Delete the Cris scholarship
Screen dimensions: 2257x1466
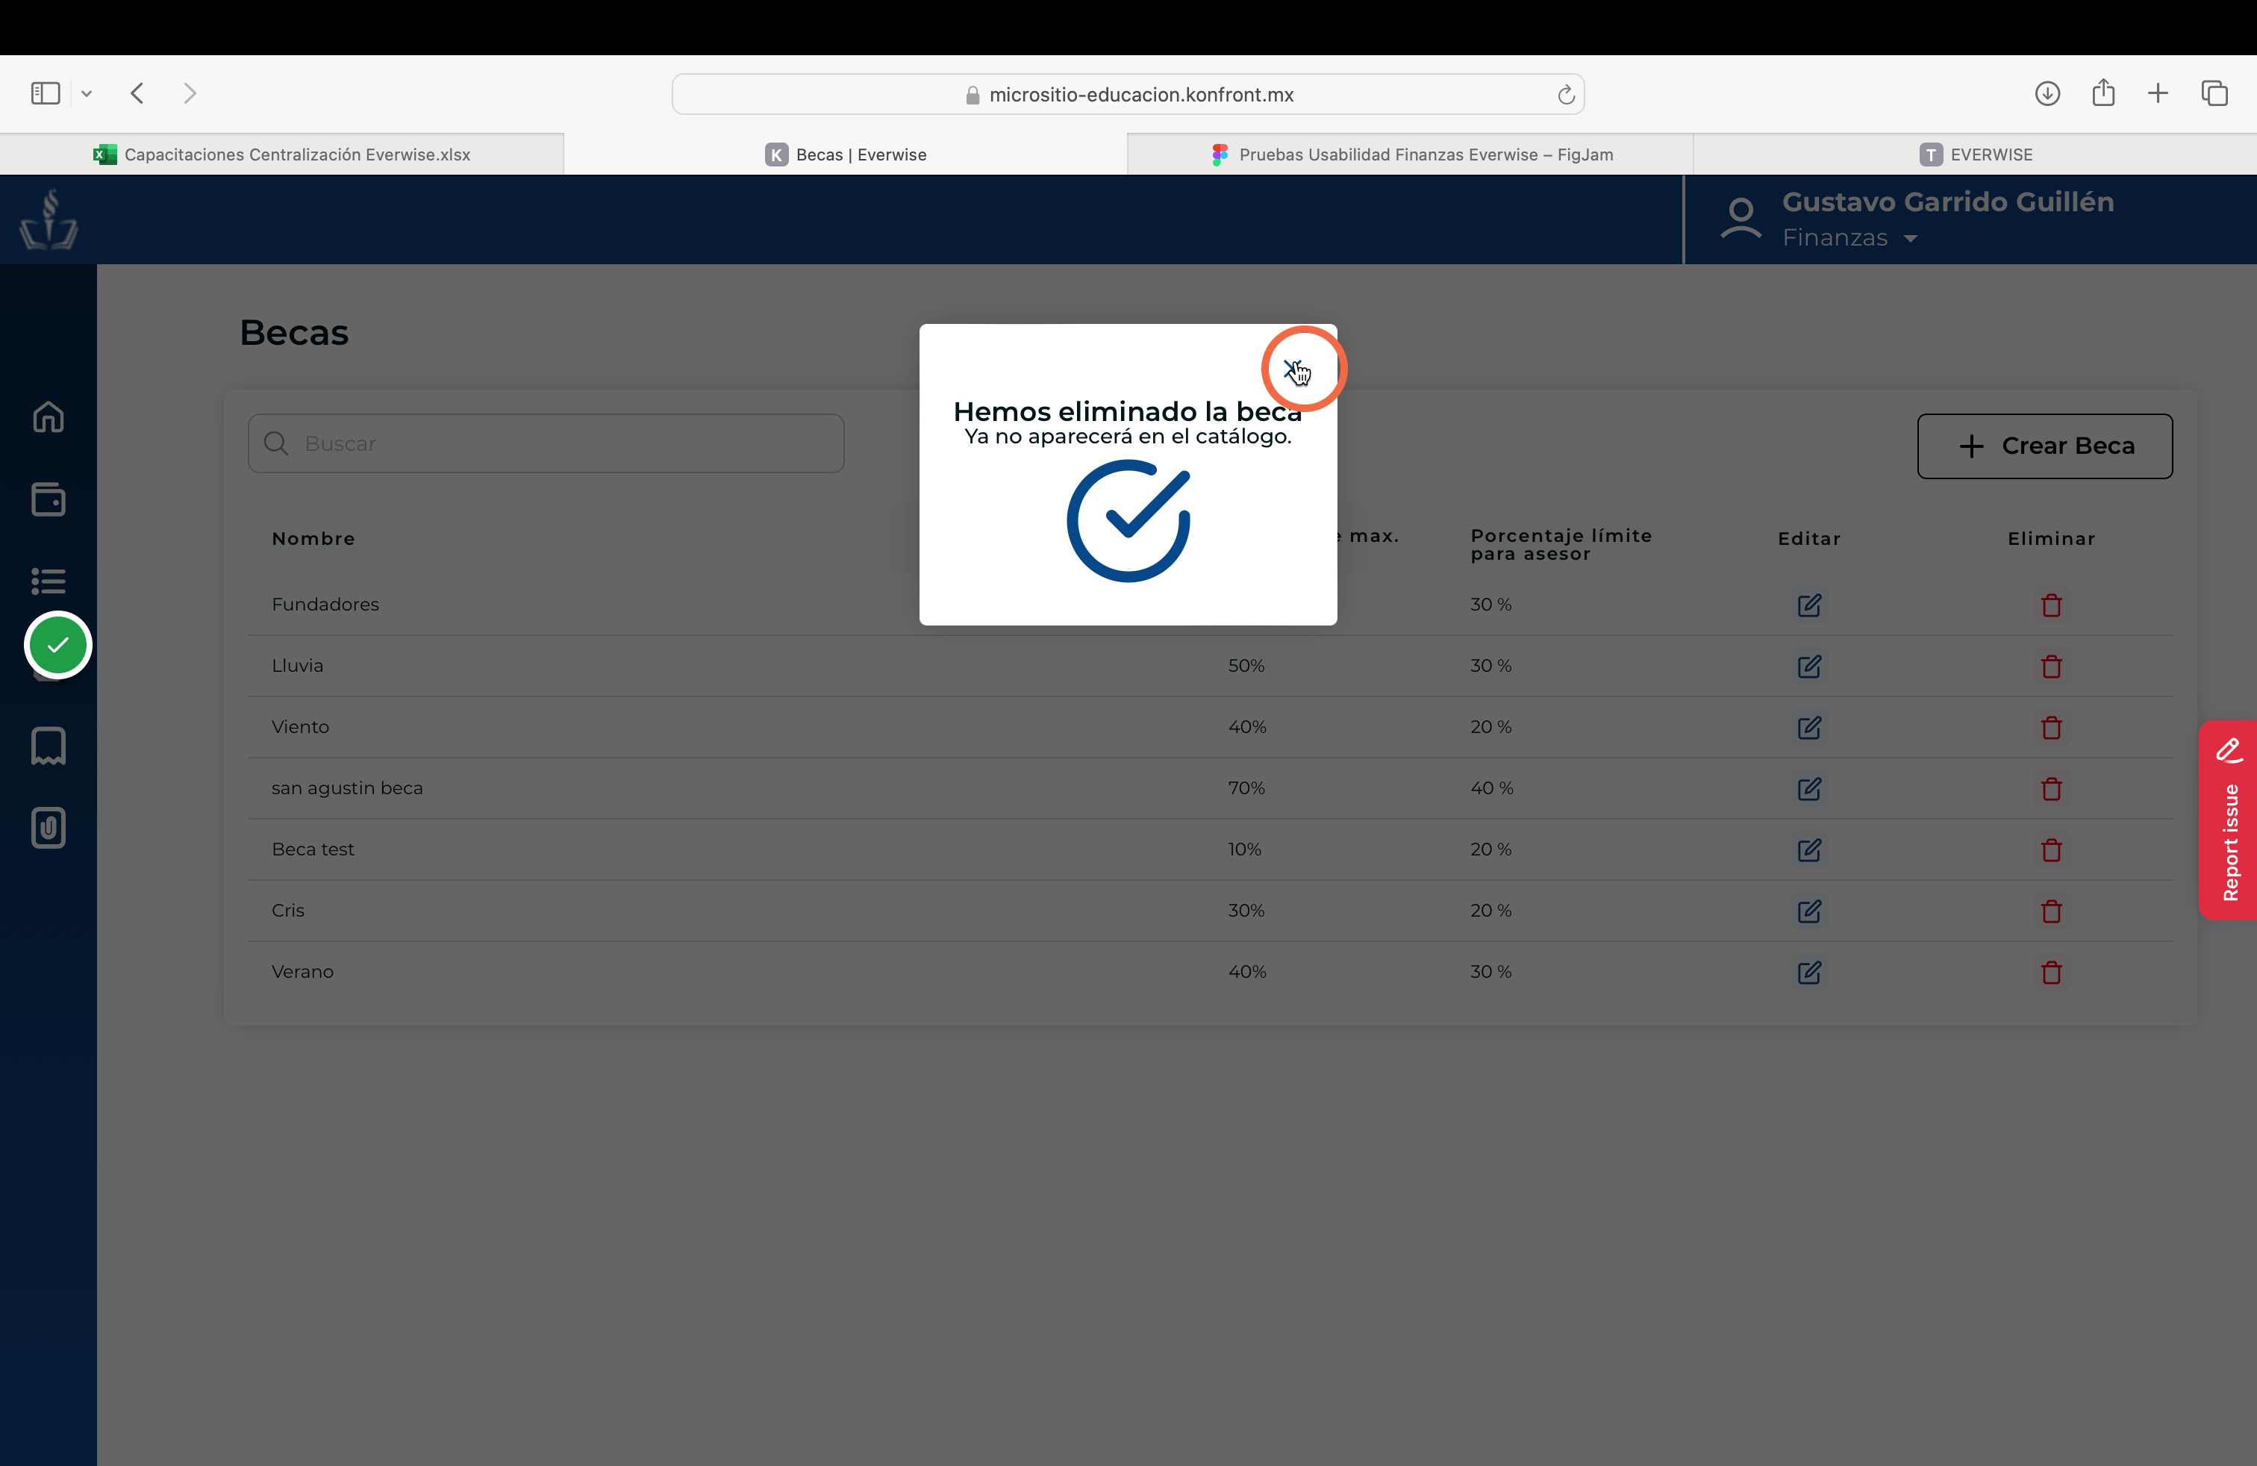(2051, 911)
